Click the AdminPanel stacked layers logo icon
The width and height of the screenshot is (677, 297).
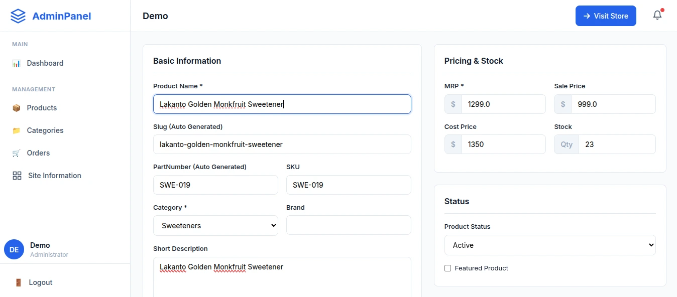(18, 16)
